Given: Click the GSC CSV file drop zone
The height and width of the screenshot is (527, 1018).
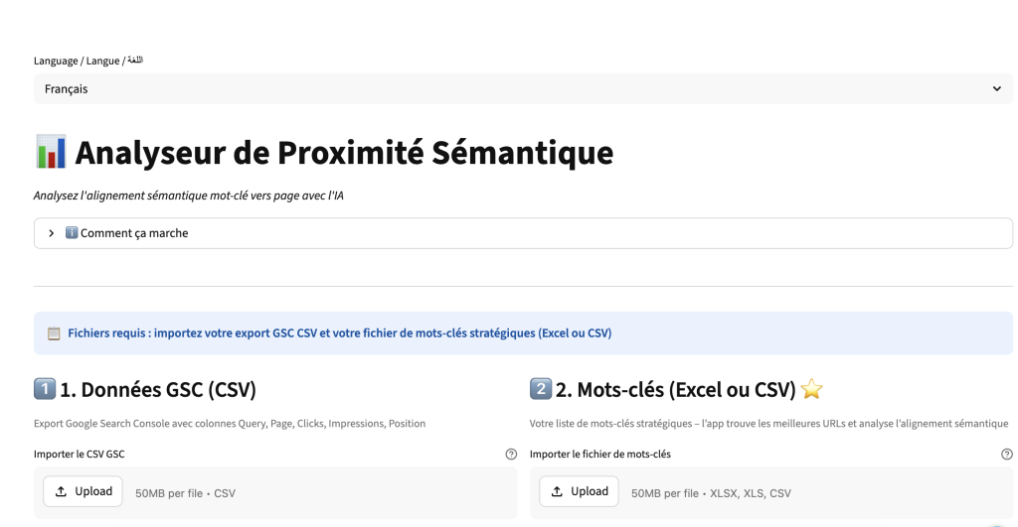Looking at the screenshot, I should coord(318,492).
